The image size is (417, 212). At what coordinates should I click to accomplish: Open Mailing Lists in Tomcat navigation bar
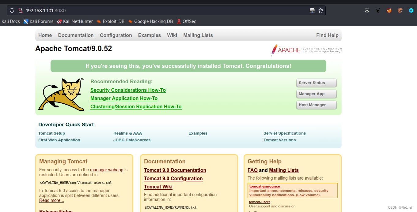pyautogui.click(x=198, y=35)
